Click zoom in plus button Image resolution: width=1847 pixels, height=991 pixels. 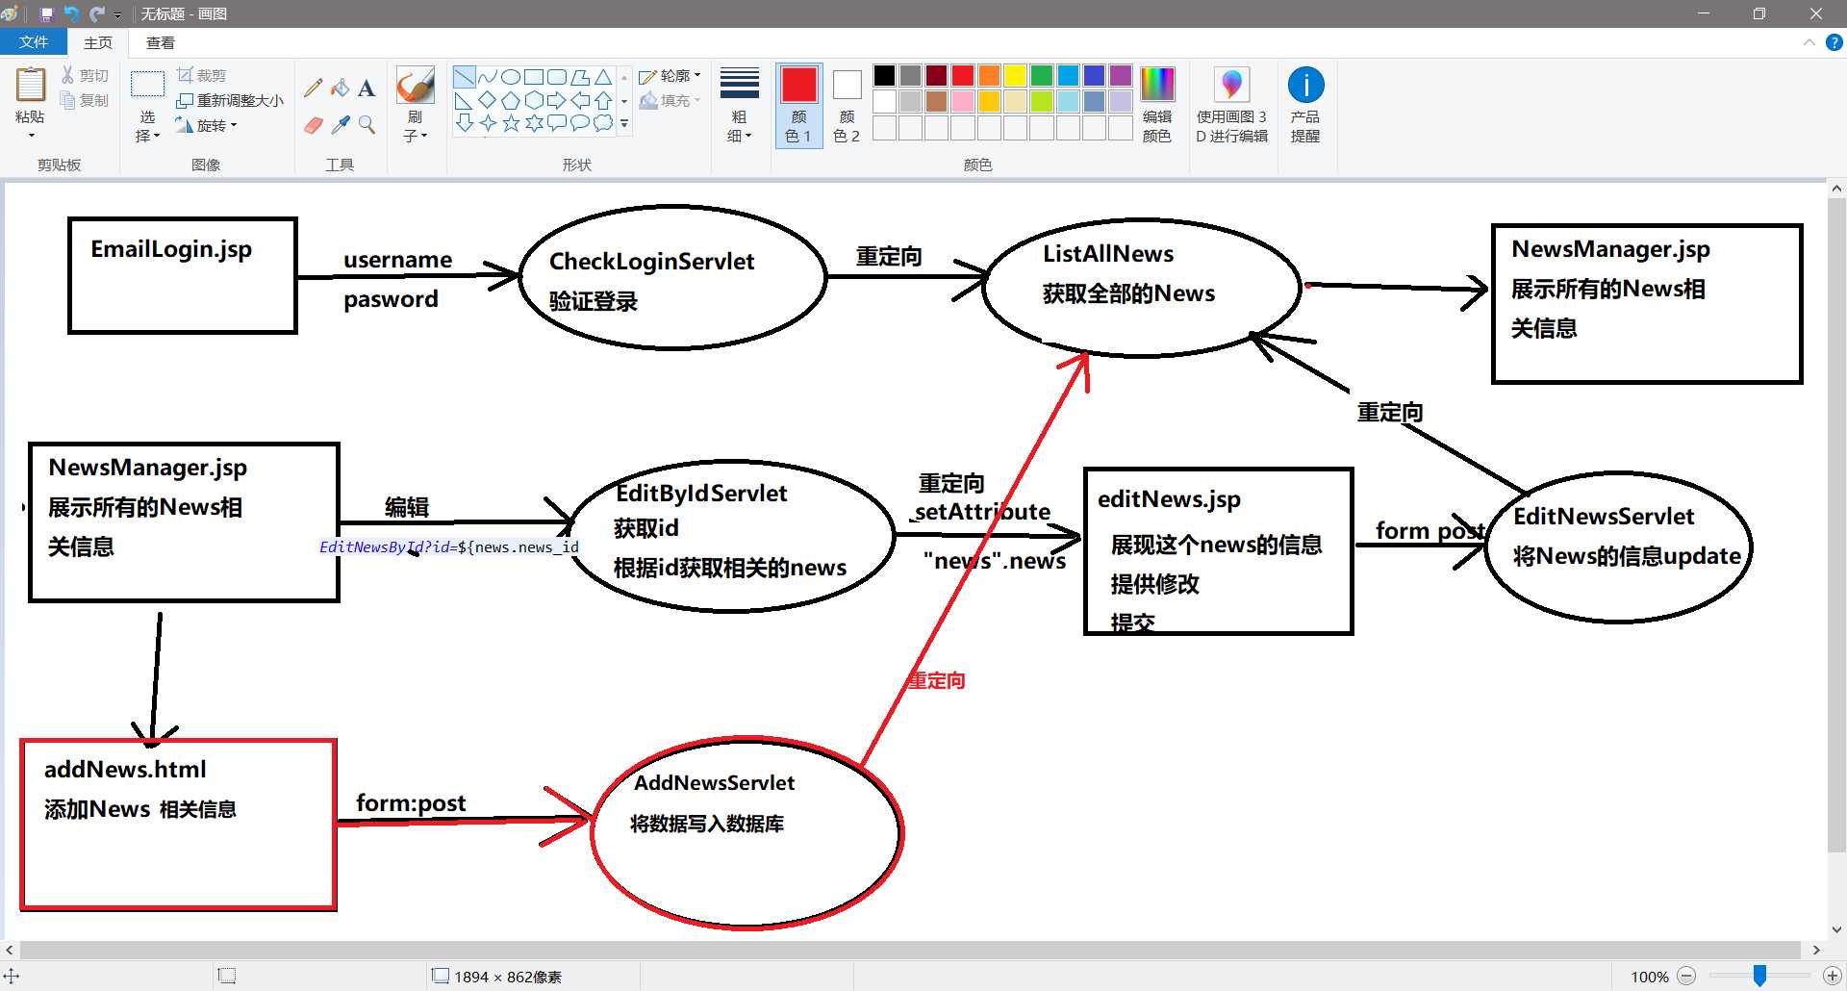1833,976
